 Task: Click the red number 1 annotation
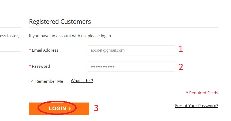tap(181, 49)
